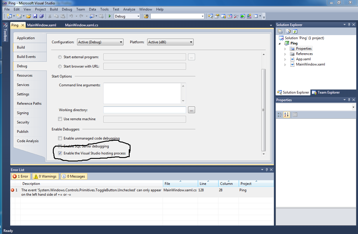Click the Paste toolbar icon

pyautogui.click(x=63, y=16)
